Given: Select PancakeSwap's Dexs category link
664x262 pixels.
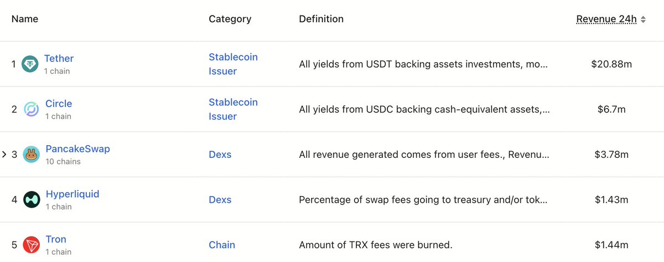Looking at the screenshot, I should pyautogui.click(x=220, y=155).
